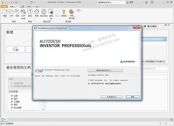Switch to the 快速入门 (Get Started) tab
The height and width of the screenshot is (126, 174).
coord(13,7)
